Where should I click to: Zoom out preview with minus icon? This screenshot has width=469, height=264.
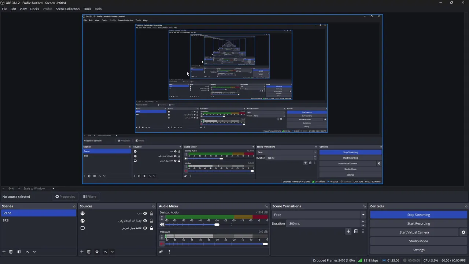coord(4,188)
